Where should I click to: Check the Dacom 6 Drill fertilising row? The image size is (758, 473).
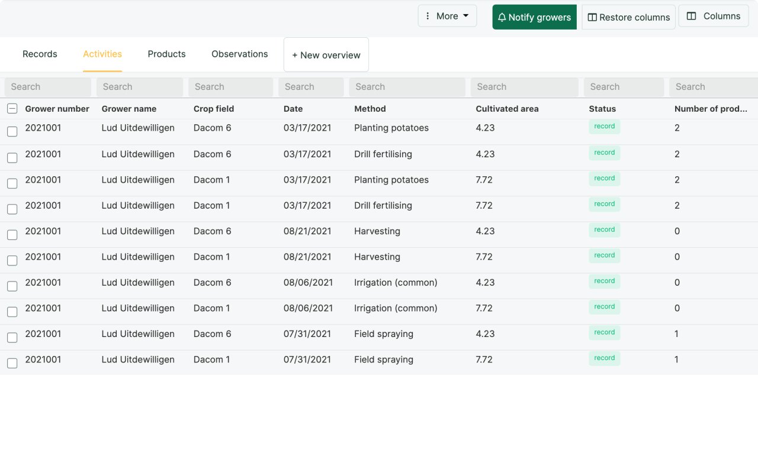[12, 158]
